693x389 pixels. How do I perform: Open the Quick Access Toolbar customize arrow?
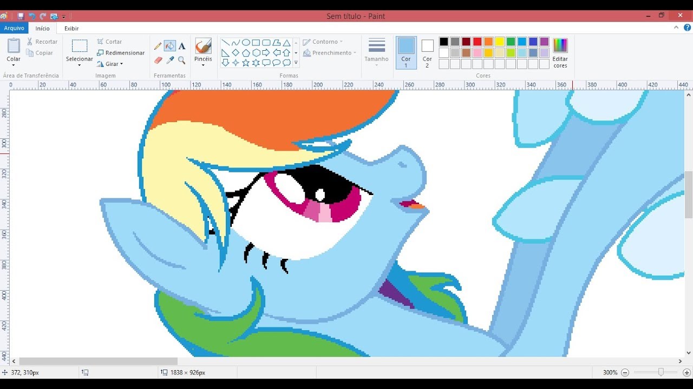point(64,17)
